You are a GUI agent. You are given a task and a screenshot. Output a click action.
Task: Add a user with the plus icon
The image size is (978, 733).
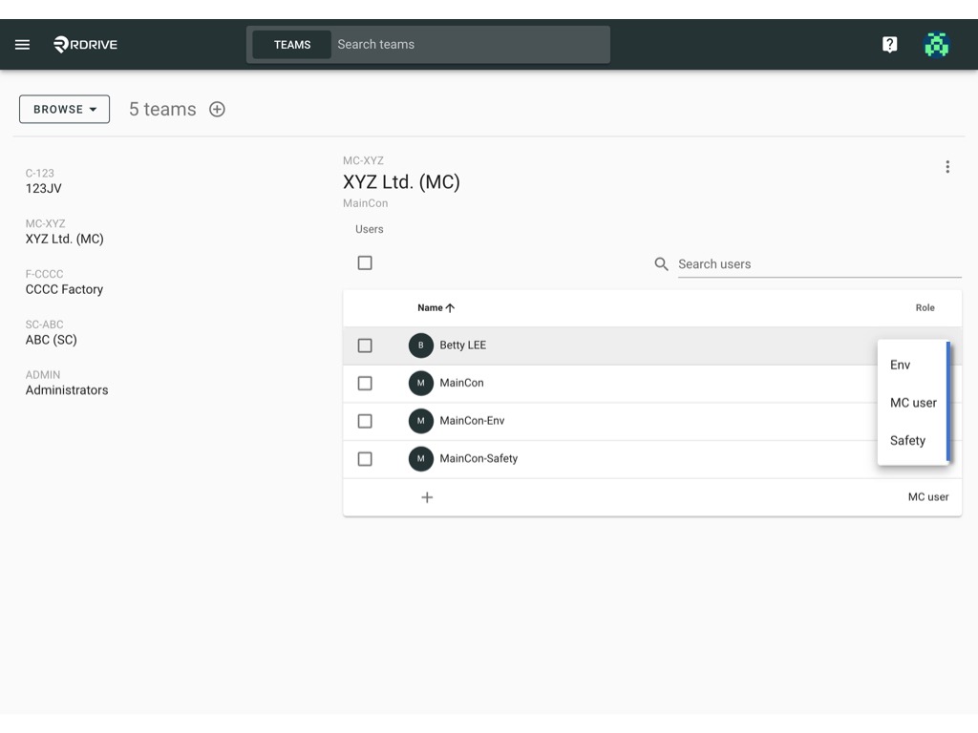click(427, 497)
